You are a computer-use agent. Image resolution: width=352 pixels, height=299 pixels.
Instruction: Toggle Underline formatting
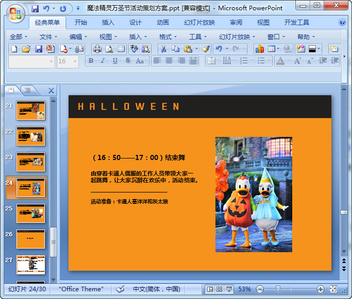coord(115,61)
